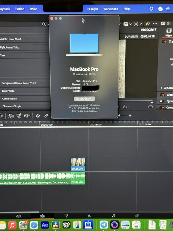Click the Подробнее button in About This Mac
173x231 pixels.
pyautogui.click(x=84, y=99)
